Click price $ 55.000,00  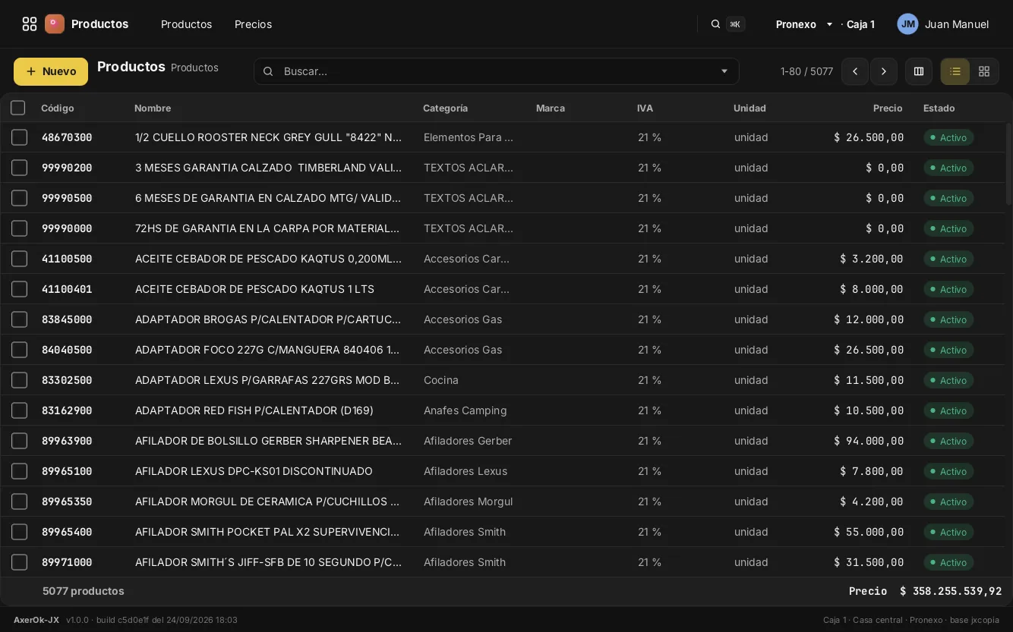tap(869, 532)
